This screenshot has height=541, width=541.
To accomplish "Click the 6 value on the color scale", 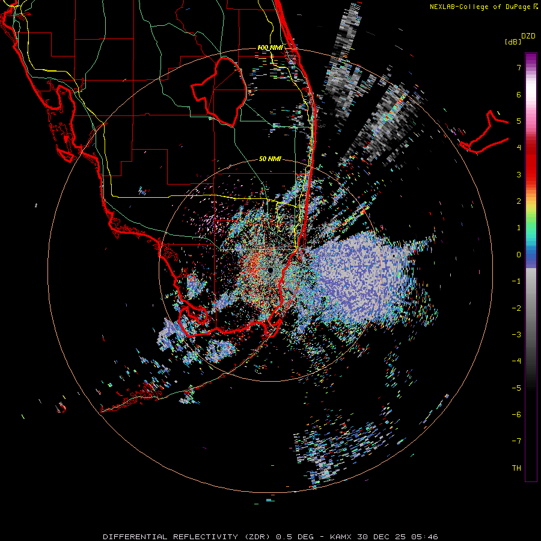I will click(x=518, y=94).
